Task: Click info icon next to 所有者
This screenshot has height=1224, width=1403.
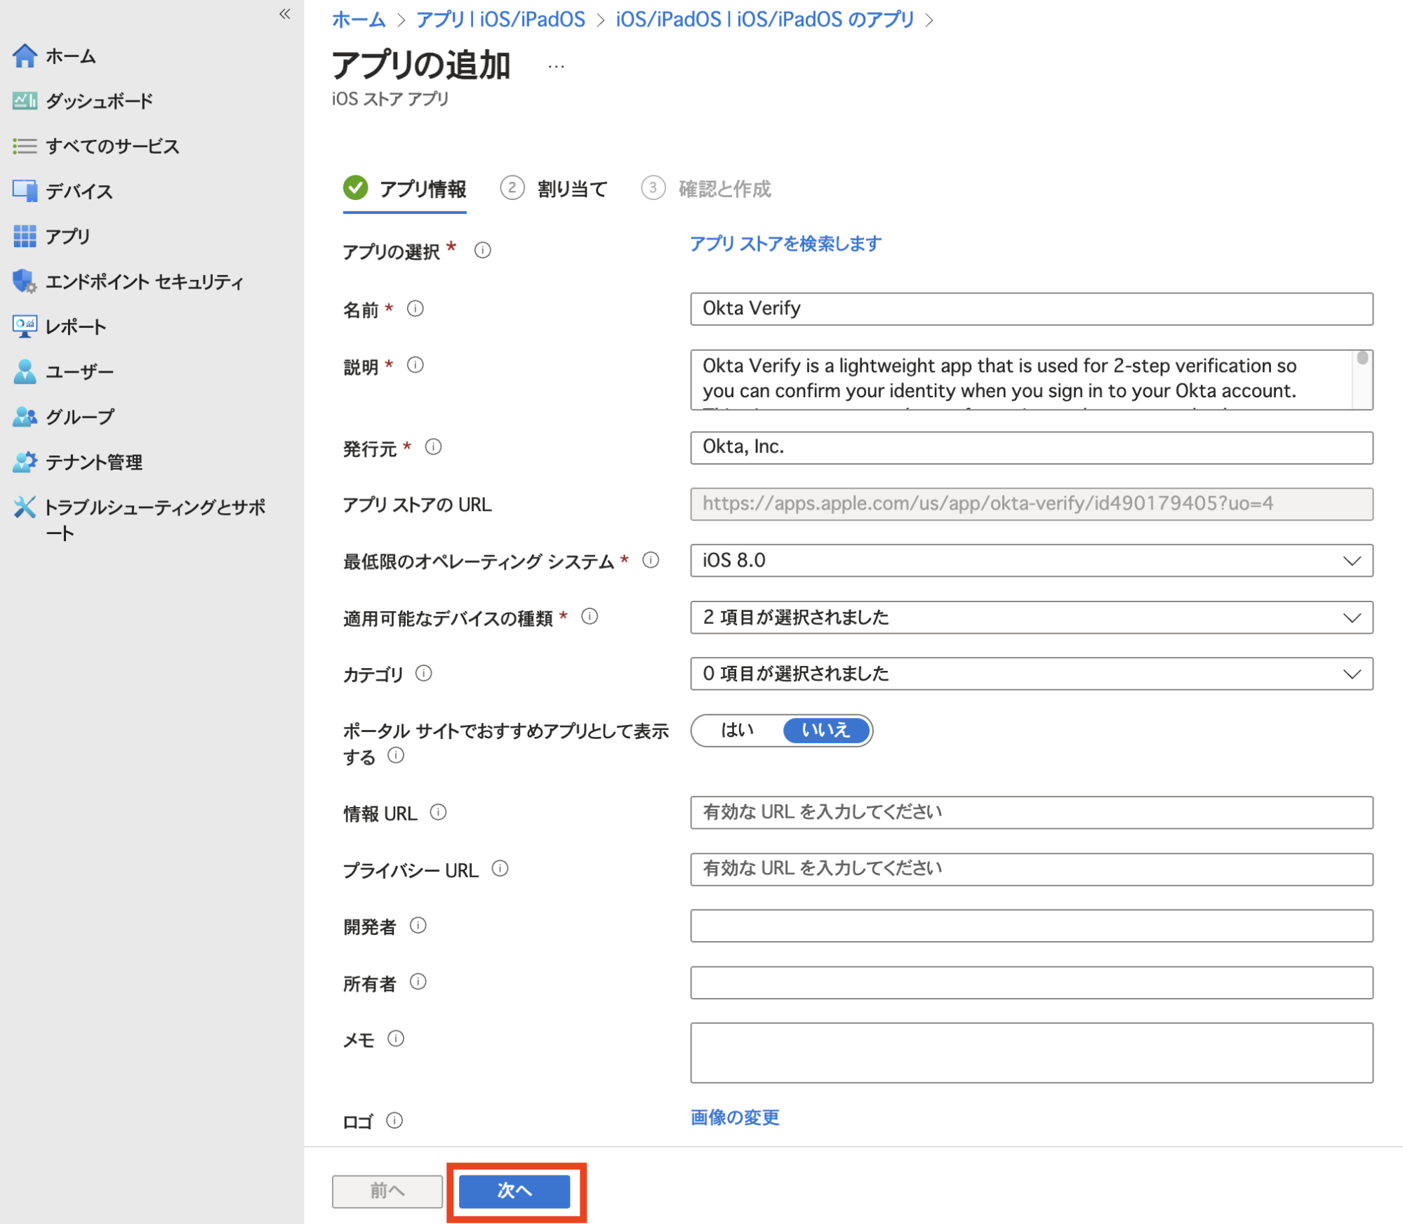Action: (x=418, y=982)
